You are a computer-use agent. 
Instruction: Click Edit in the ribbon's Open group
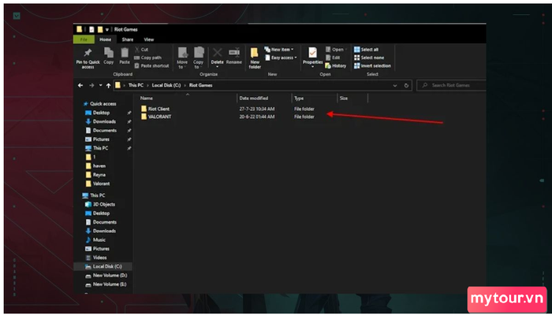tap(333, 57)
